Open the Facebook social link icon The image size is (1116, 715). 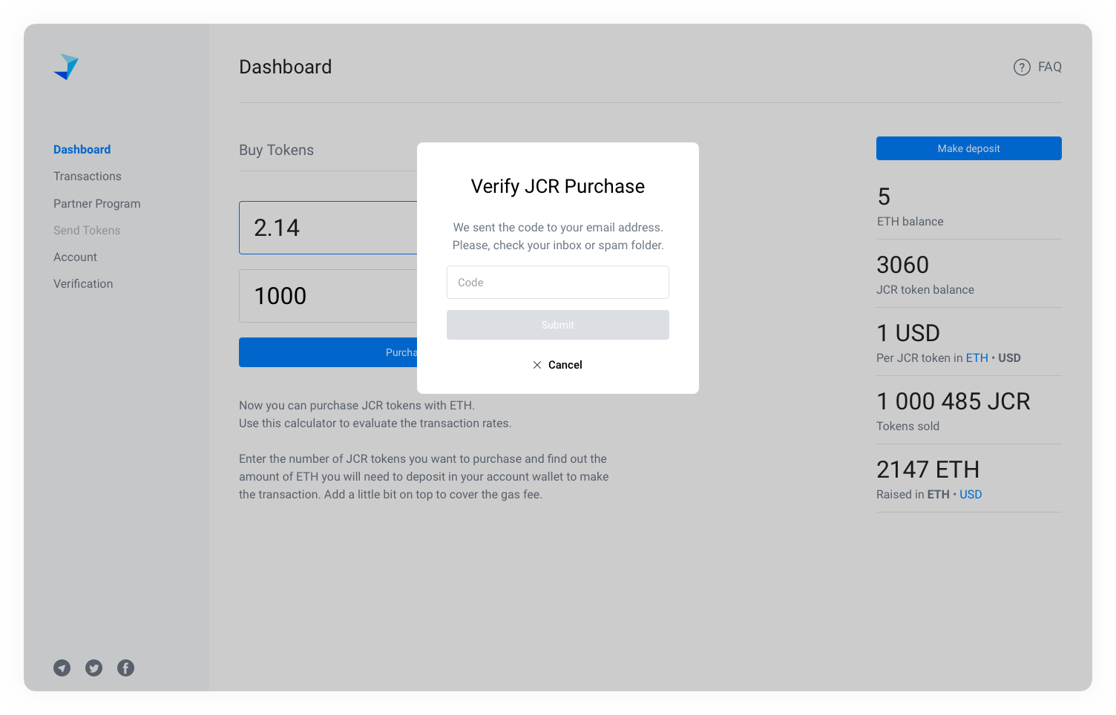click(x=126, y=668)
